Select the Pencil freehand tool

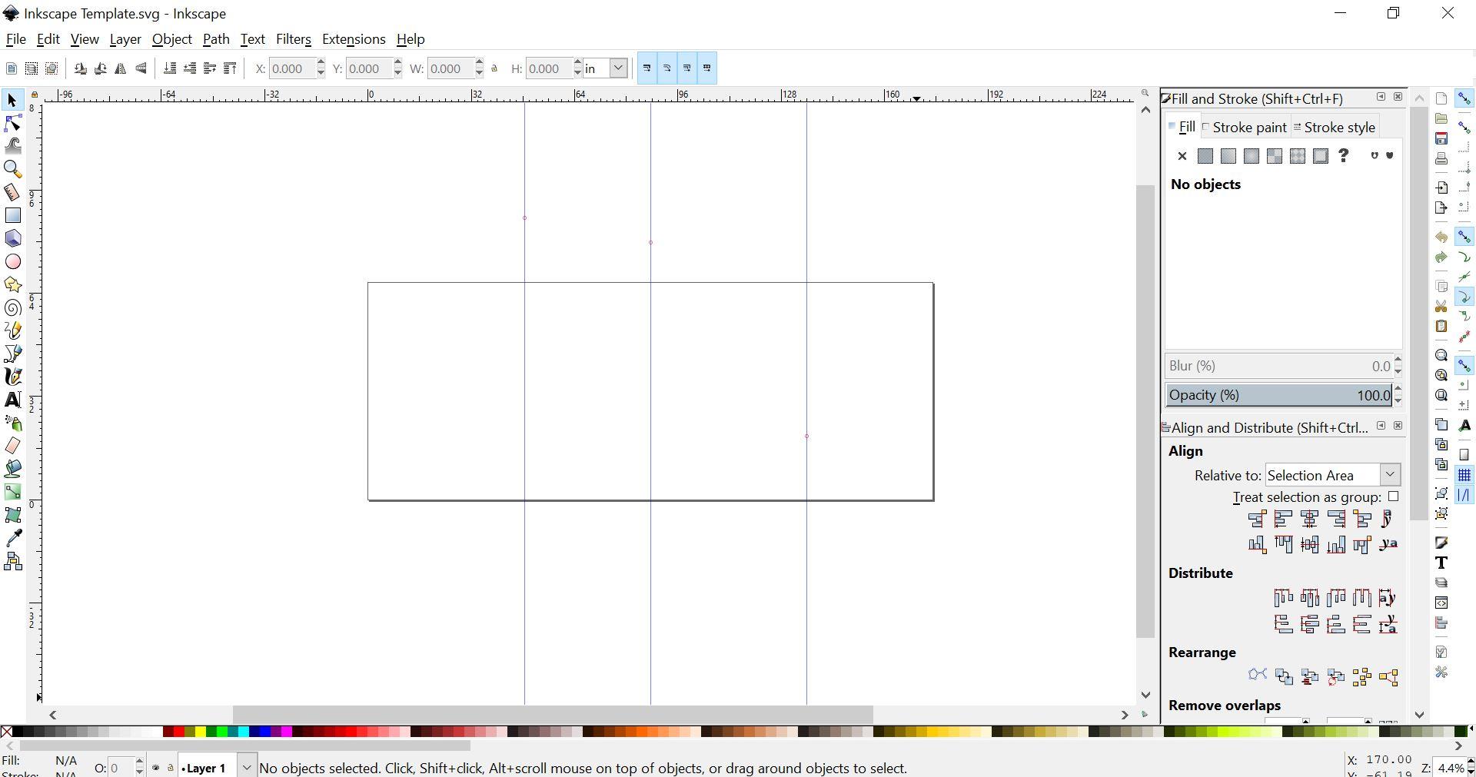tap(13, 330)
